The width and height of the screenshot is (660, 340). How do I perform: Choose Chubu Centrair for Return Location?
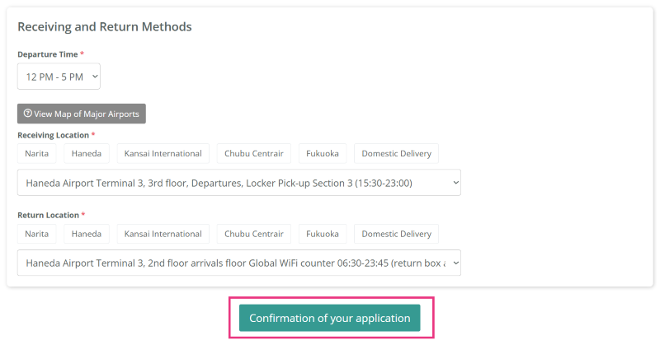pyautogui.click(x=254, y=234)
